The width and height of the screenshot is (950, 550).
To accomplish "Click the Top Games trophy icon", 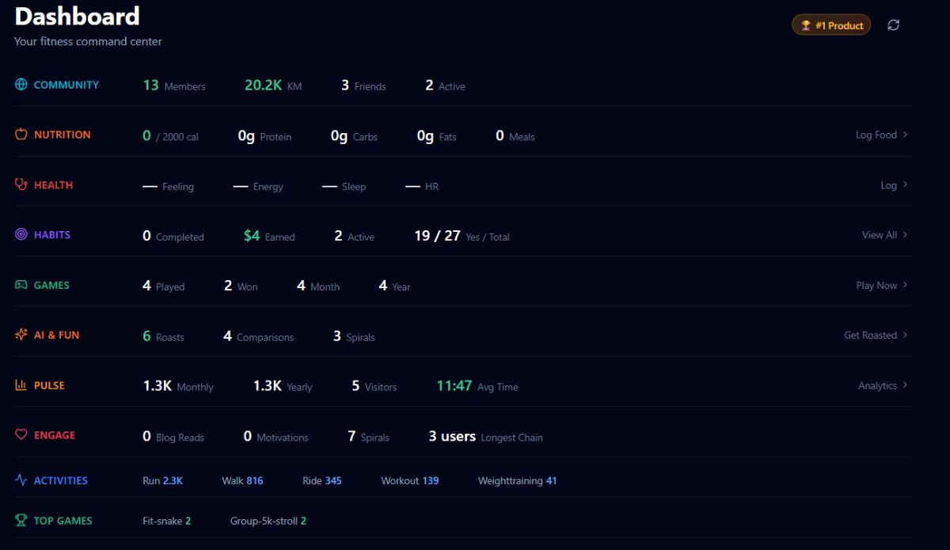I will point(21,521).
